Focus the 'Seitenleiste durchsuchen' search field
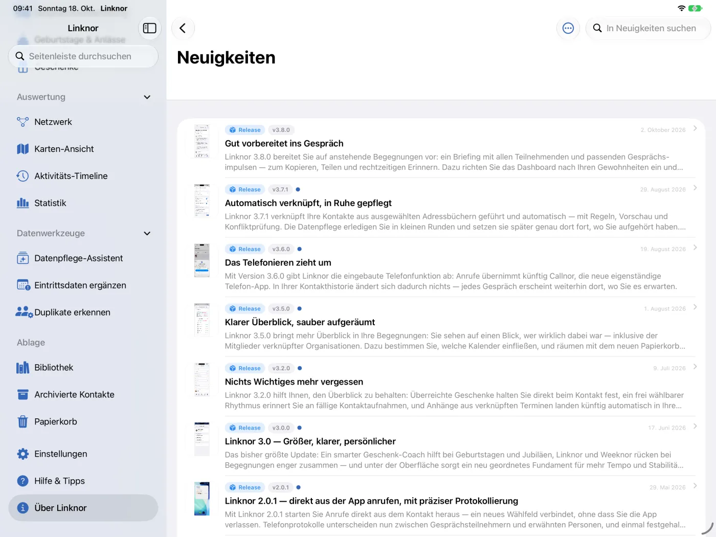 pyautogui.click(x=83, y=56)
